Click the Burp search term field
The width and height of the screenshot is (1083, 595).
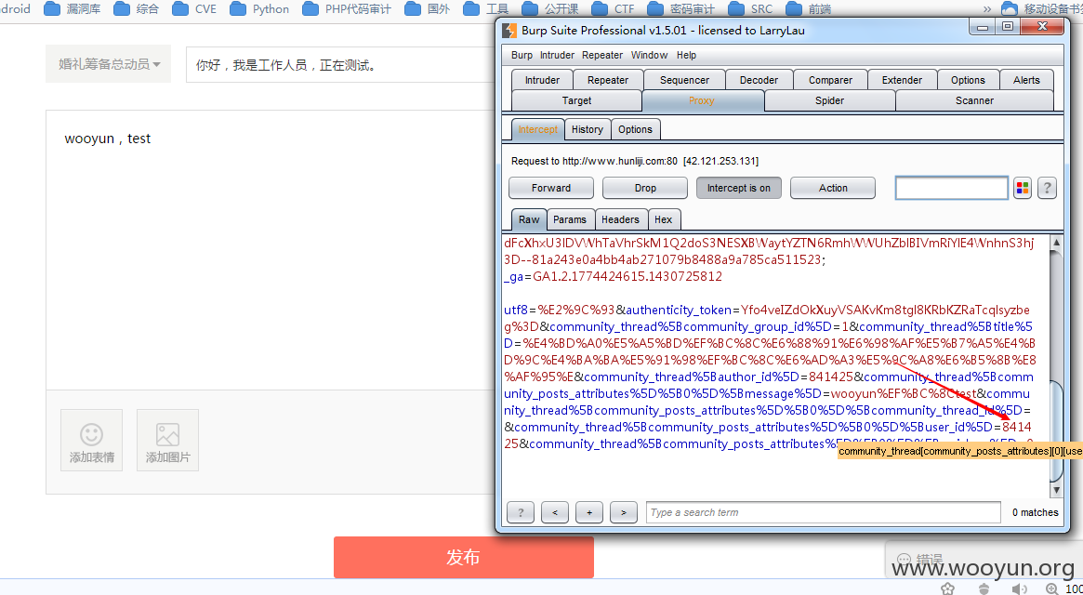824,512
